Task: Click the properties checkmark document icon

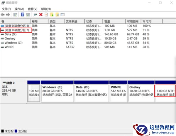Action: tap(46, 15)
